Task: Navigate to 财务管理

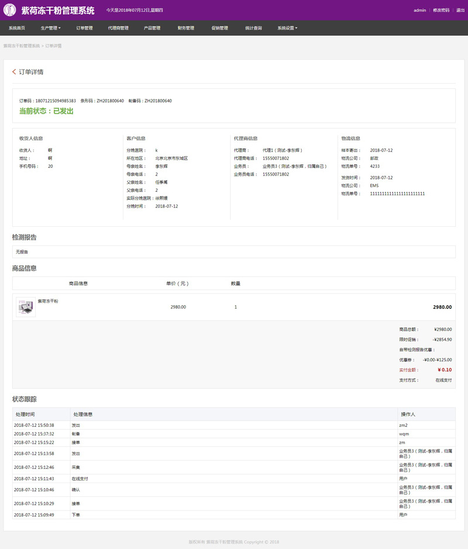Action: [x=186, y=28]
